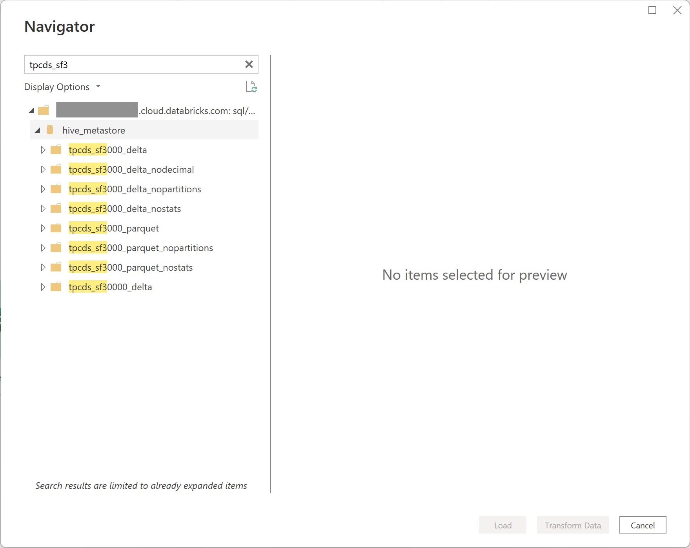Viewport: 690px width, 548px height.
Task: Click the folder icon of the databricks server node
Action: tap(44, 110)
